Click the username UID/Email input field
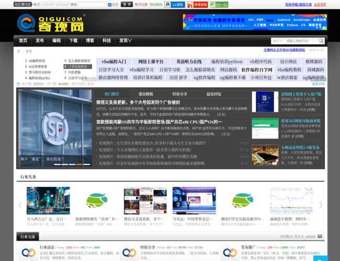Screen dimensions: 340x261 point(55,4)
